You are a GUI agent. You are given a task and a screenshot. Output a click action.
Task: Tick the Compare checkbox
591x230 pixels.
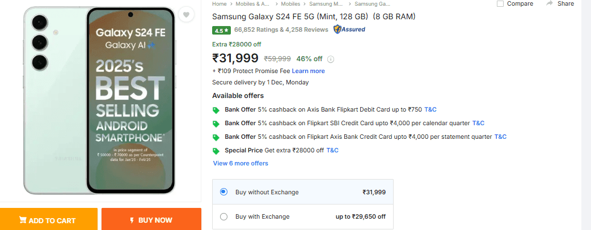[500, 4]
